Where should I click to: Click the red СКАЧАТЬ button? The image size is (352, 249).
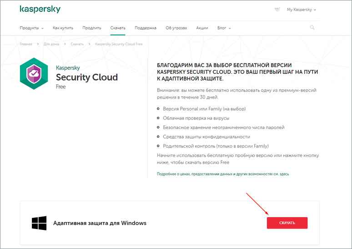[x=287, y=223]
